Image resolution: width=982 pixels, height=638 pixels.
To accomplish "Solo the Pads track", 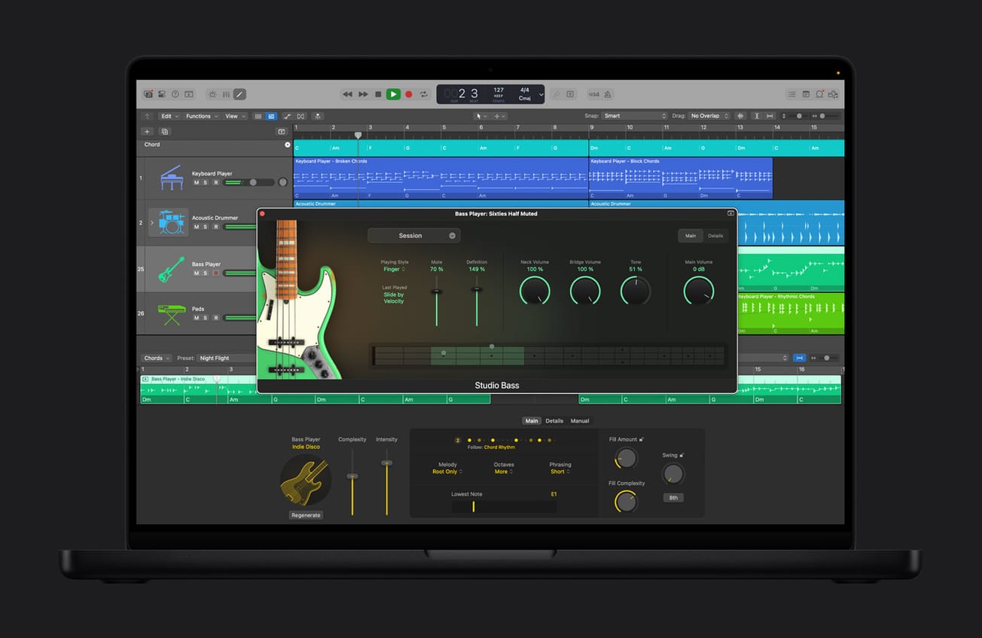I will point(206,318).
